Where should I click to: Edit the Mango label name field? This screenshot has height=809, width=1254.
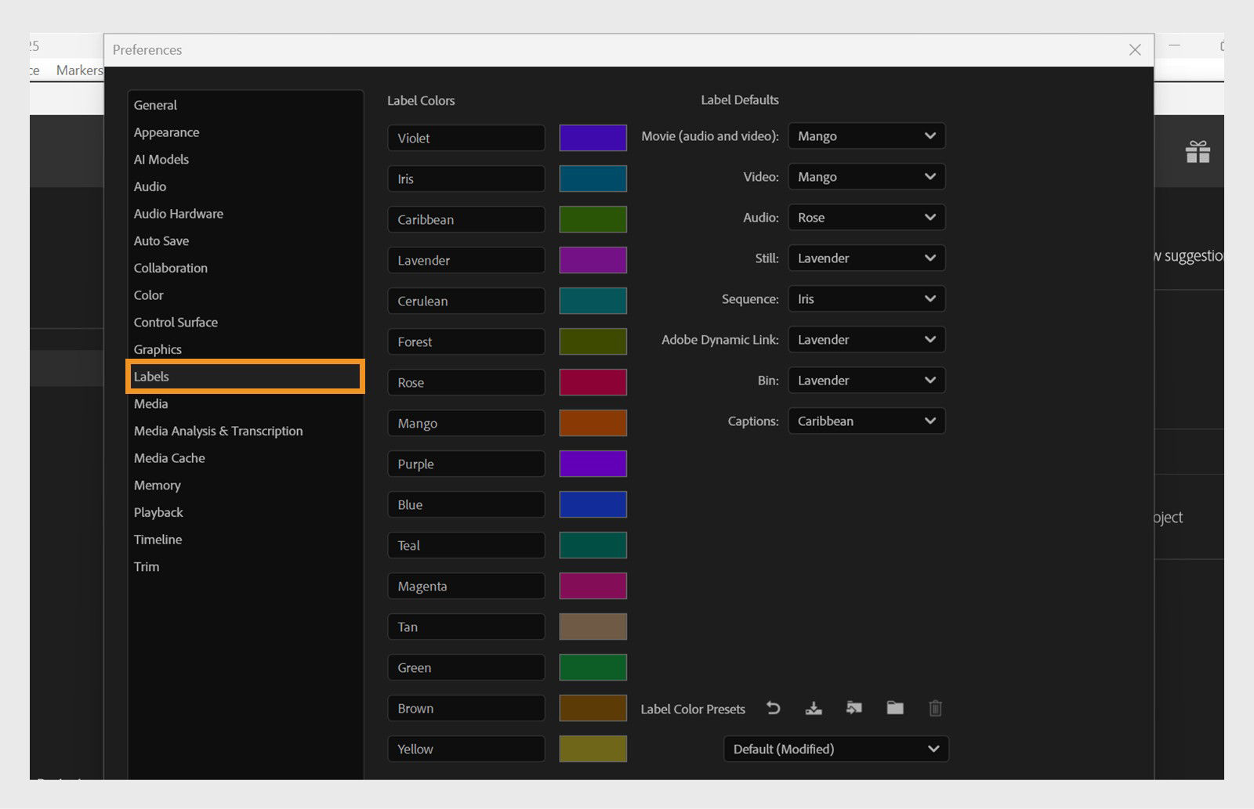tap(466, 423)
